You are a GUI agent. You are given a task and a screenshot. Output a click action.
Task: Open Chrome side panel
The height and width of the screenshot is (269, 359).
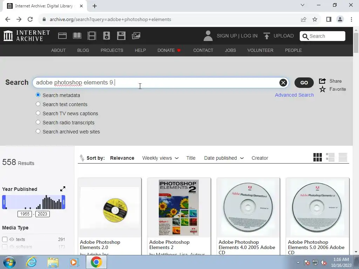(329, 20)
